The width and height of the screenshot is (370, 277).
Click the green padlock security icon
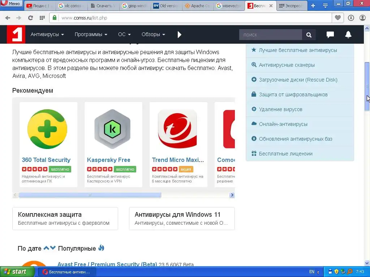click(55, 18)
